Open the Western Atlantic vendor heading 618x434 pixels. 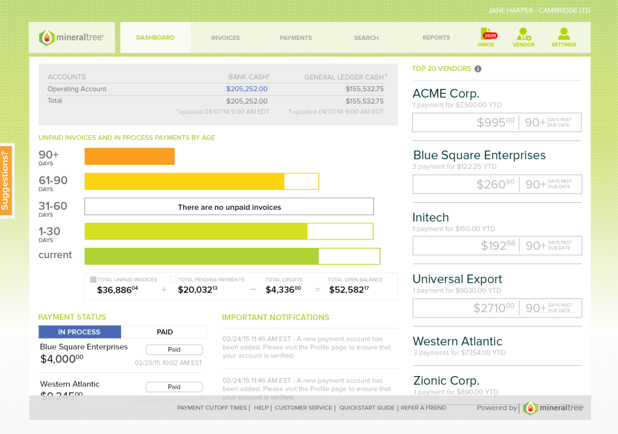(457, 341)
